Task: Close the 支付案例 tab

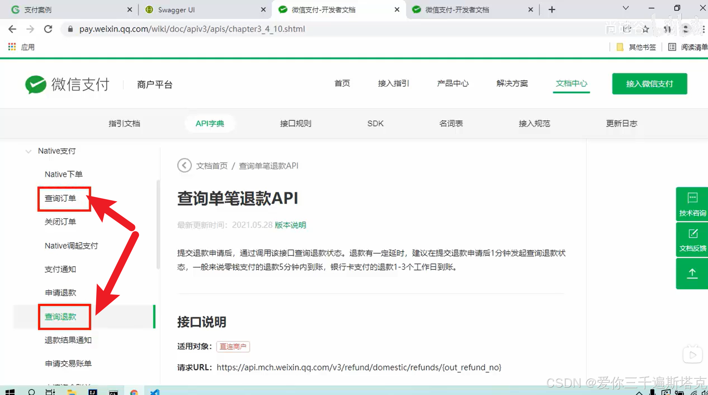Action: 129,10
